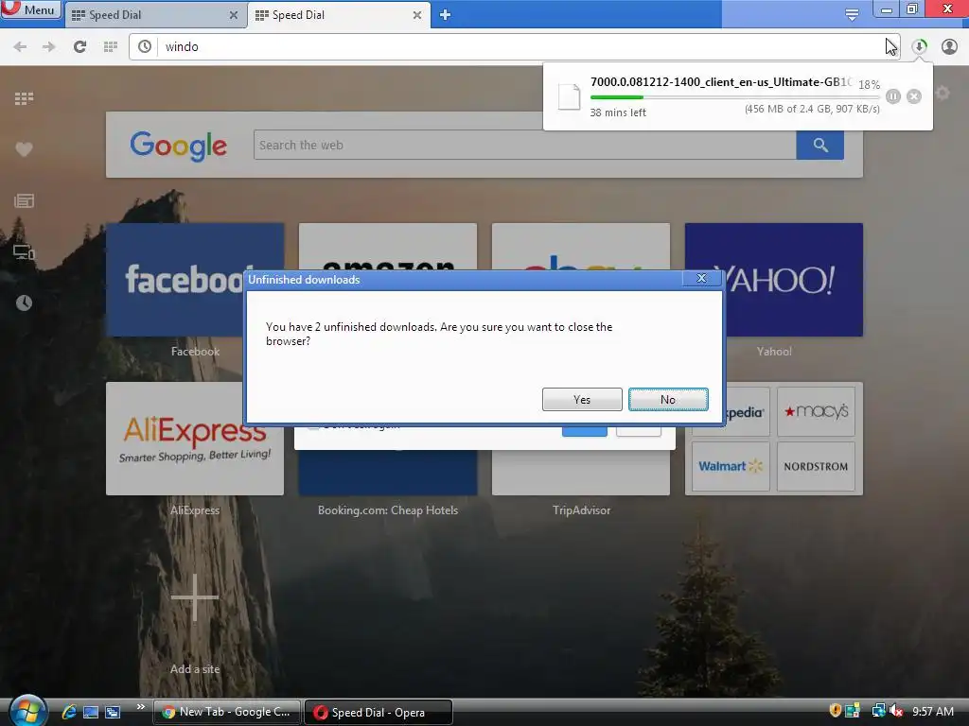Open the tab menu icon in title bar
The width and height of the screenshot is (969, 726).
pos(852,15)
